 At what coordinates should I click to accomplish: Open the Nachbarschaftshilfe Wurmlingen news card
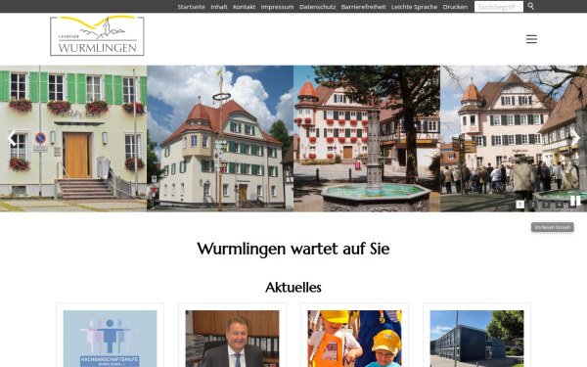click(x=110, y=335)
